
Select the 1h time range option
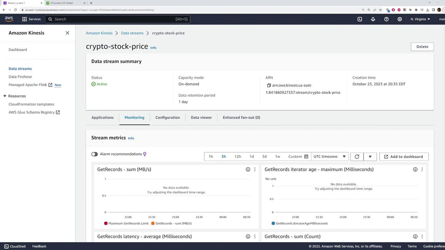(211, 157)
